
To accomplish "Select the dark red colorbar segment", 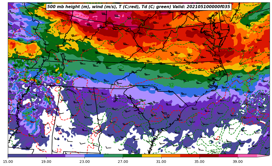I will click(x=209, y=156).
